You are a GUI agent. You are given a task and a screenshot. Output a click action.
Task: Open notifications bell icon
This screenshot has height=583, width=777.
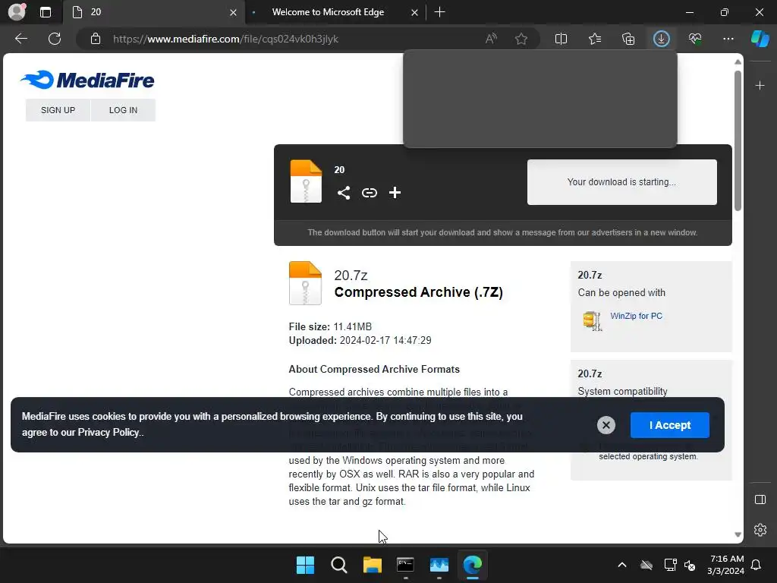[x=757, y=565]
